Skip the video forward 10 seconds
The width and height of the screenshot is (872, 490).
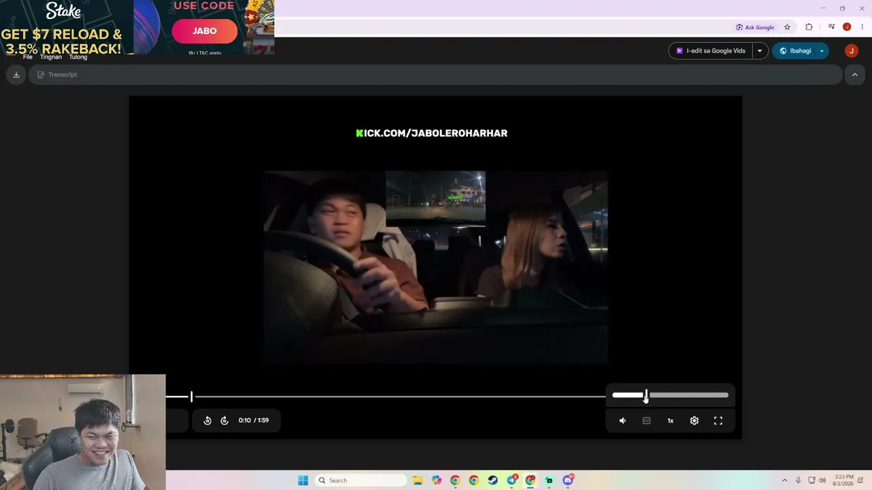pos(225,421)
